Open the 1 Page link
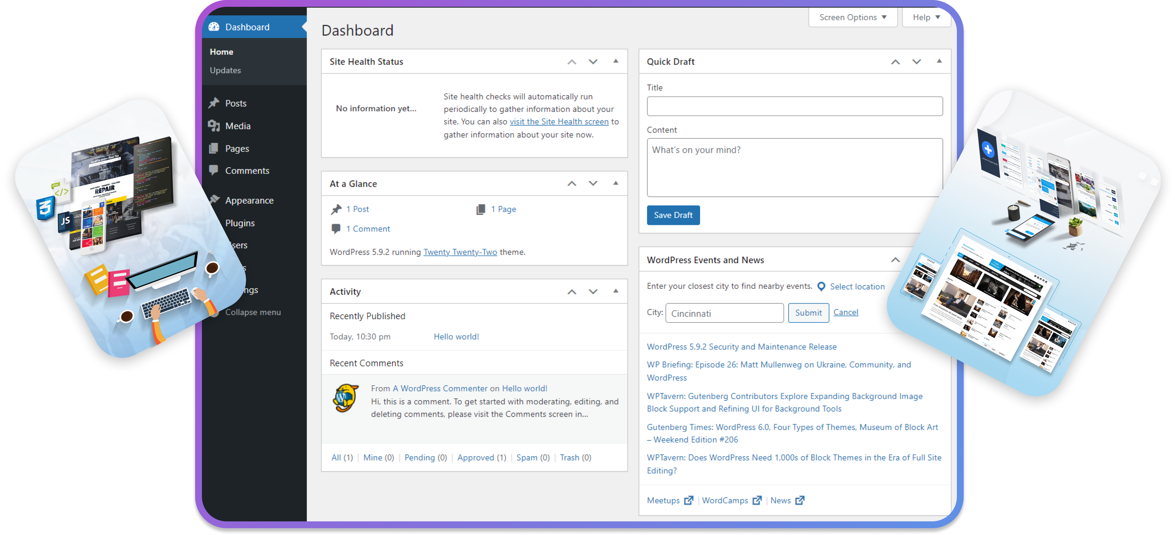The image size is (1175, 535). [504, 209]
